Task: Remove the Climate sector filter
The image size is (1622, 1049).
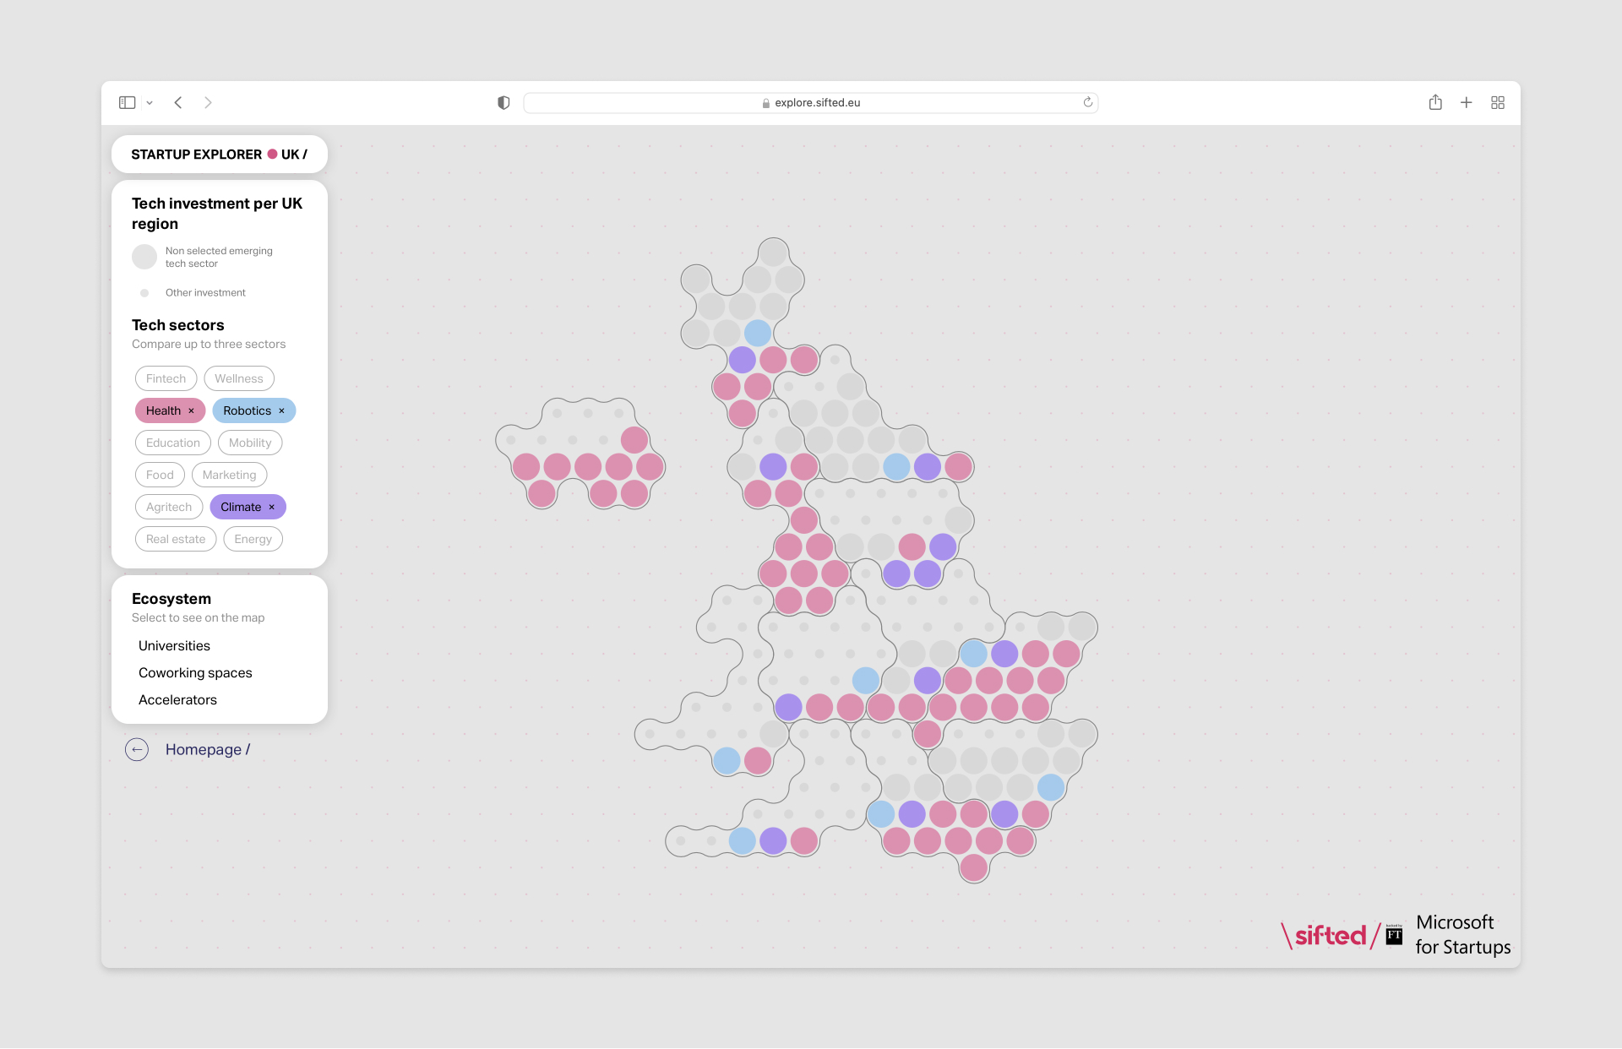Action: point(272,507)
